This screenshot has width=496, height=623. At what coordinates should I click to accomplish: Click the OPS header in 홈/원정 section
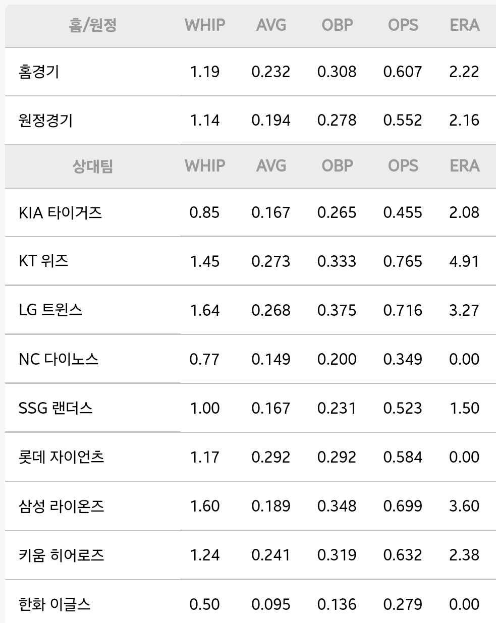(x=403, y=25)
